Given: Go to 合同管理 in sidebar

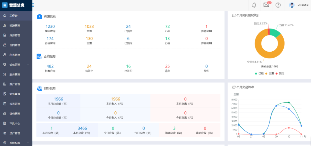Looking at the screenshot, I should (15, 45).
